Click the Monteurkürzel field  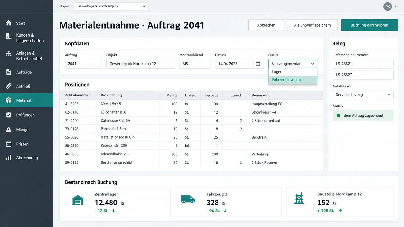click(x=195, y=64)
